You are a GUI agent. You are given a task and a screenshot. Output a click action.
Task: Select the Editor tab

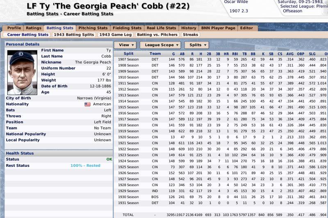click(x=247, y=28)
